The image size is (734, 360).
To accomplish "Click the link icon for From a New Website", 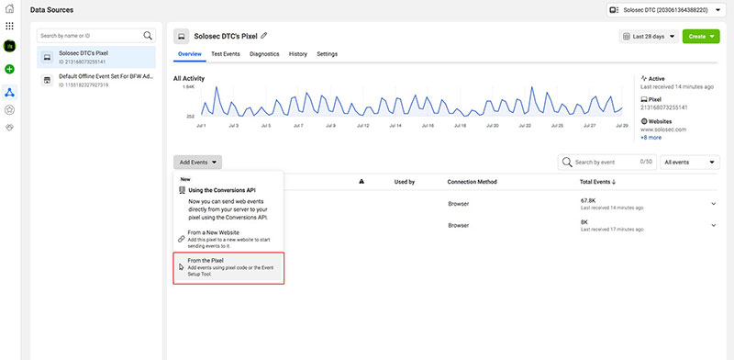I will pyautogui.click(x=182, y=239).
